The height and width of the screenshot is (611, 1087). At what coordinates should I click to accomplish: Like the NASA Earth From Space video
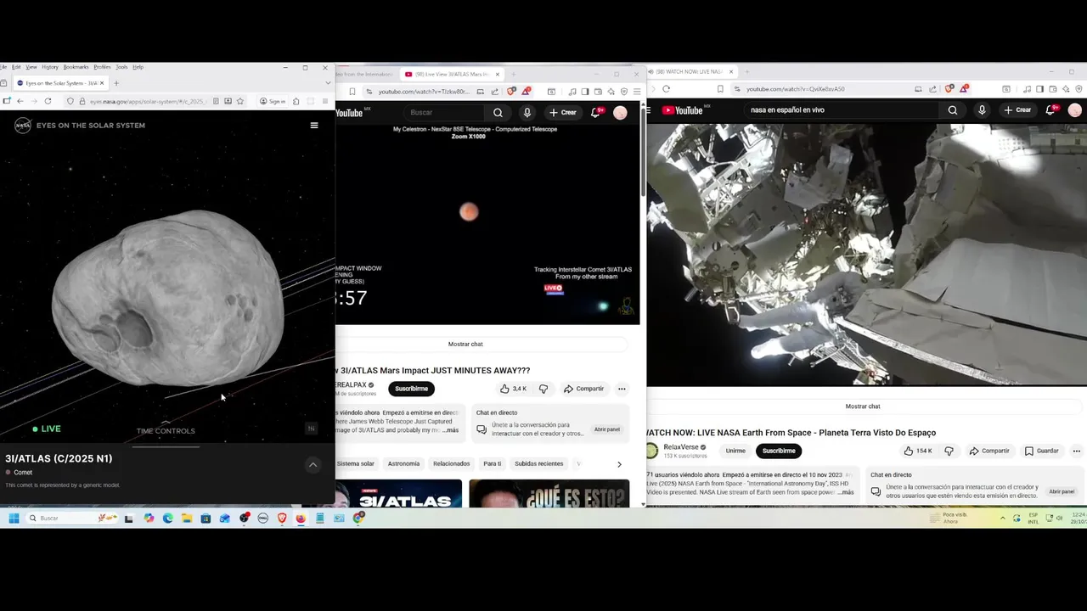[918, 451]
